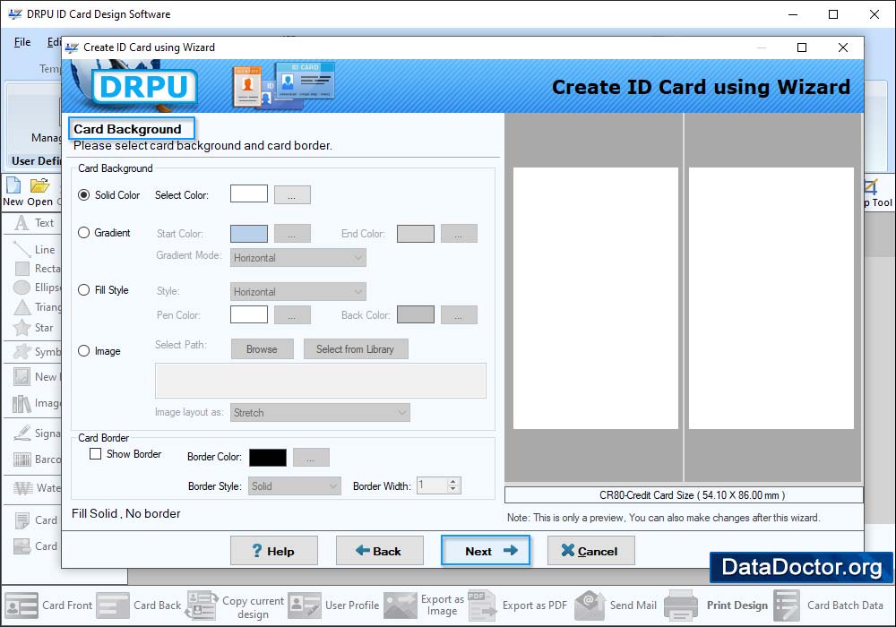Select the Gradient radio button
This screenshot has width=896, height=627.
(84, 233)
